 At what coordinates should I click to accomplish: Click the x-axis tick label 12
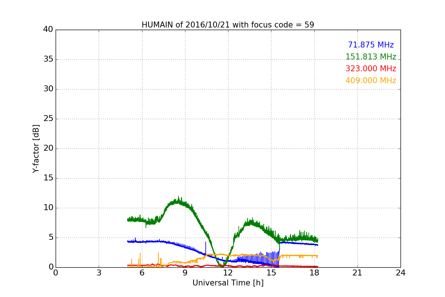228,272
